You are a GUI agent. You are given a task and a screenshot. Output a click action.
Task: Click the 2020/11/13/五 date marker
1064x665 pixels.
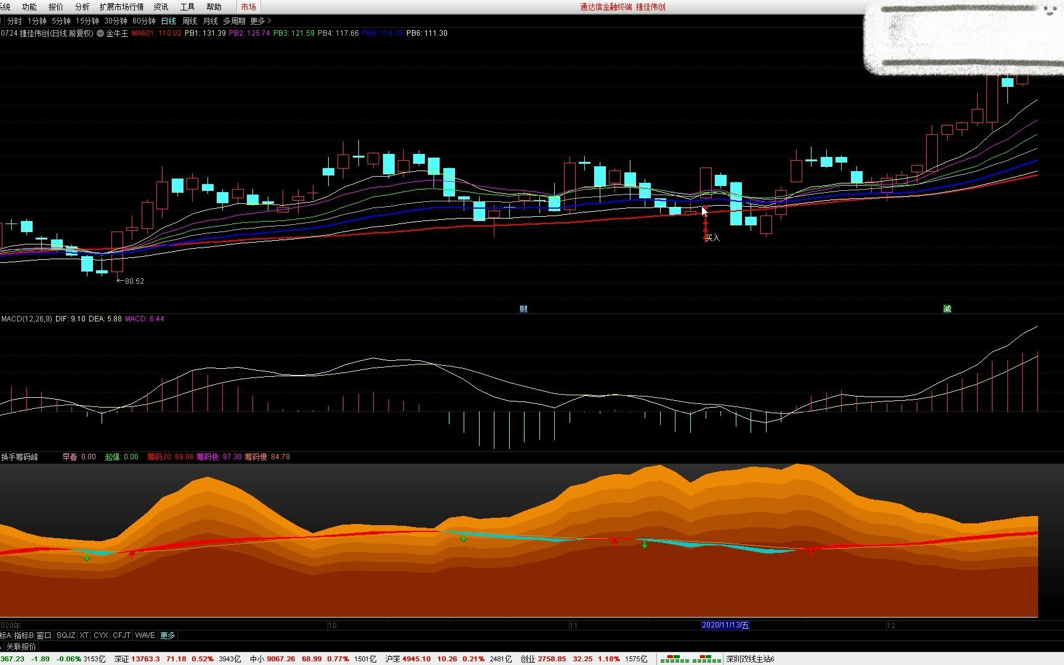tap(725, 625)
